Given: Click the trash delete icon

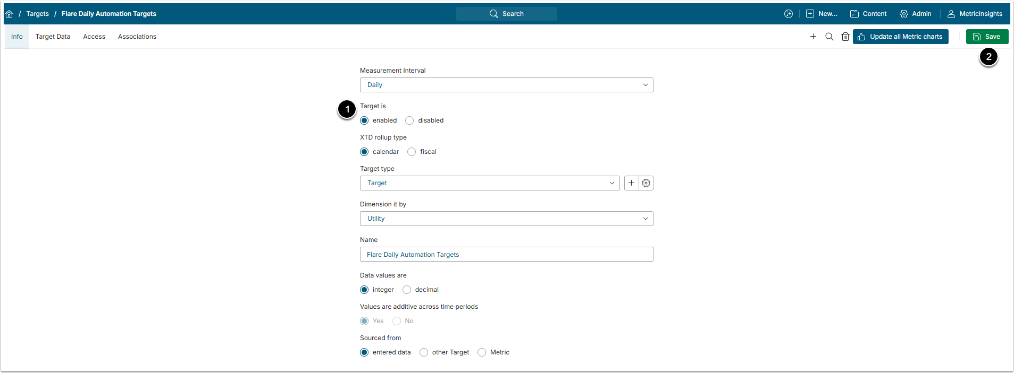Looking at the screenshot, I should tap(845, 37).
